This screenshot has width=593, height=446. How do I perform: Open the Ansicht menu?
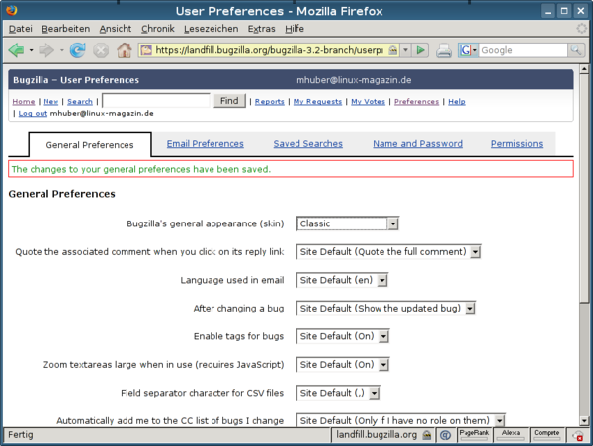pos(116,29)
